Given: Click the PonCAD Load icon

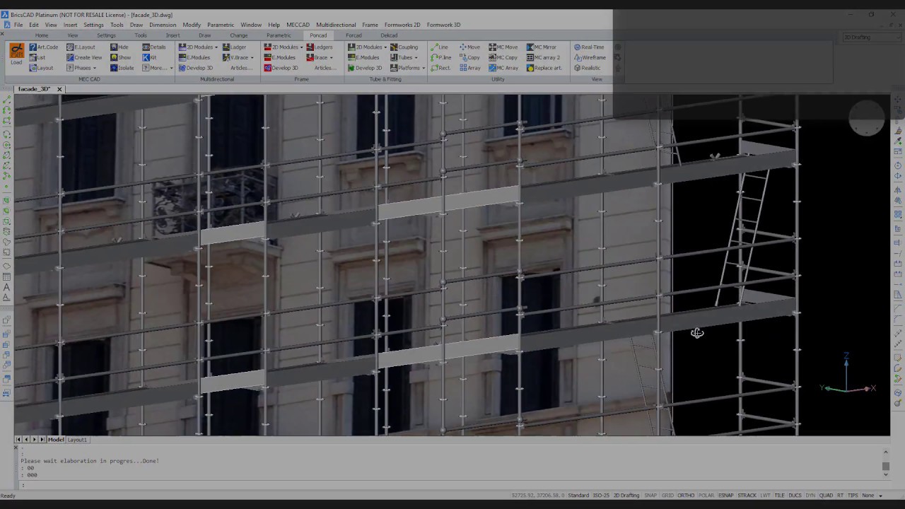Looking at the screenshot, I should click(16, 54).
